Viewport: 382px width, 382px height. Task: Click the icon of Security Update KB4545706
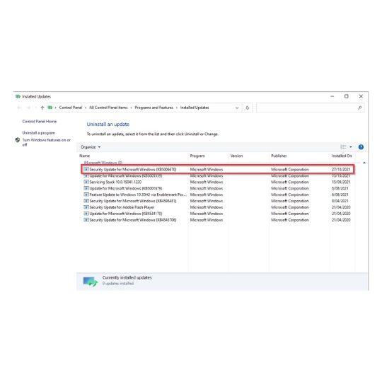(x=86, y=220)
